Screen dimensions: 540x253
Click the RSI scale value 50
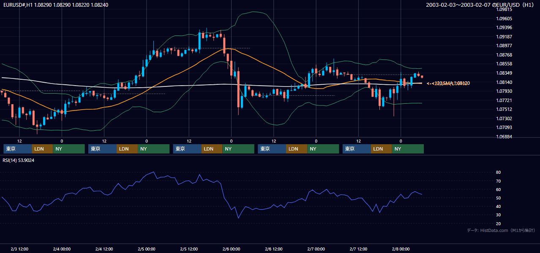click(498, 198)
